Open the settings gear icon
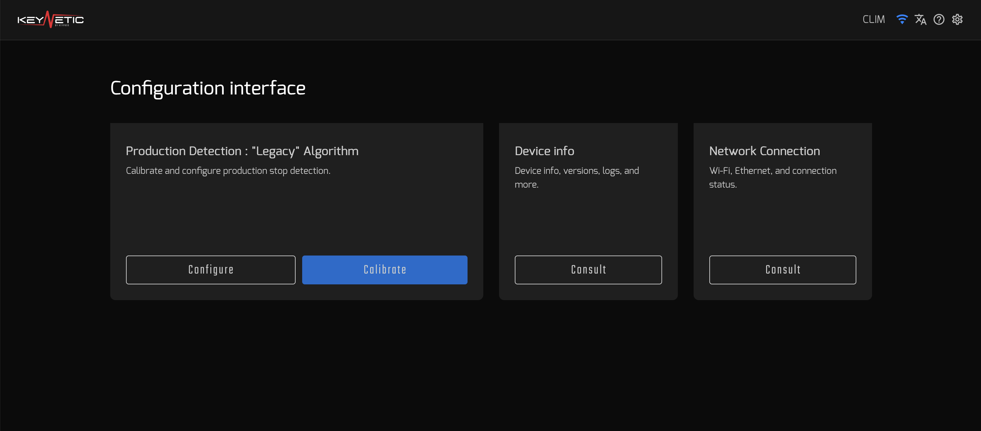Screen dimensions: 981x431 pyautogui.click(x=957, y=19)
